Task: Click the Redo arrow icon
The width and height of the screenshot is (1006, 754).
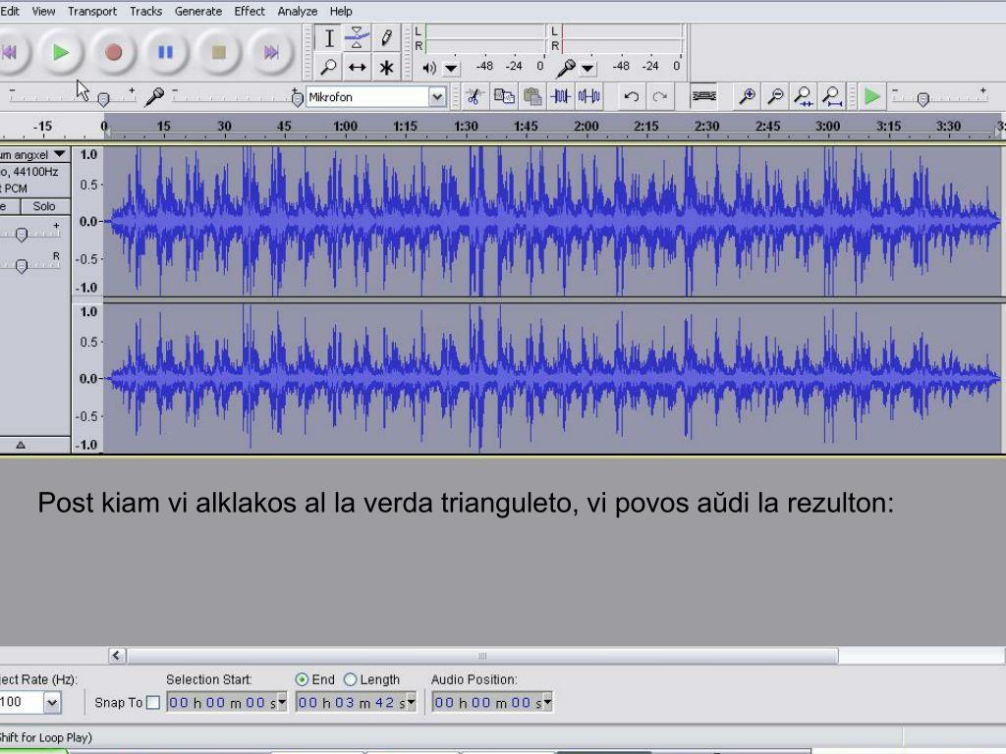Action: [659, 97]
